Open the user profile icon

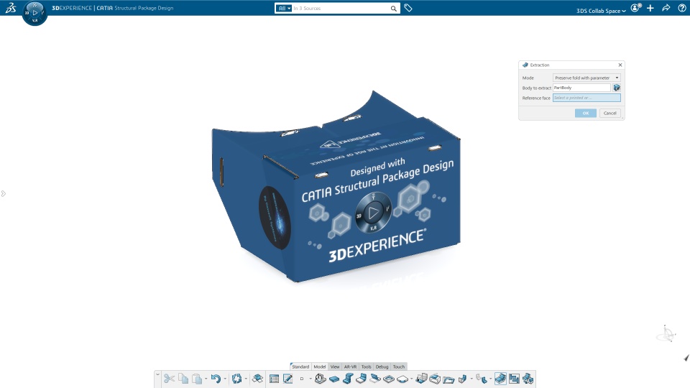635,8
